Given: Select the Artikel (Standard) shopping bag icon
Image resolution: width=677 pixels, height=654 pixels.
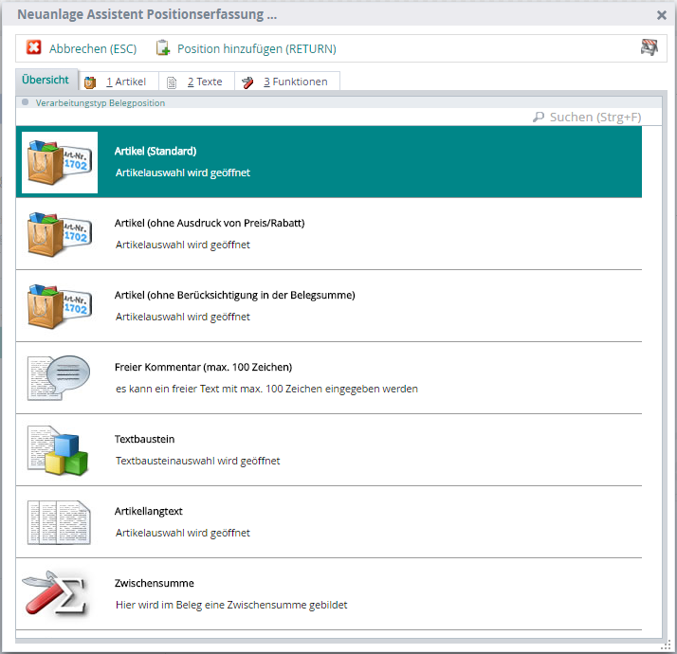Looking at the screenshot, I should click(x=60, y=162).
